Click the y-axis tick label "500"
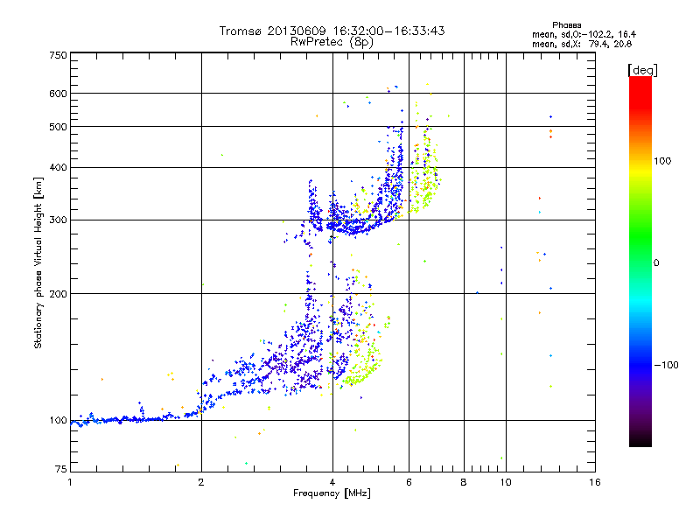This screenshot has width=700, height=525. pos(58,127)
